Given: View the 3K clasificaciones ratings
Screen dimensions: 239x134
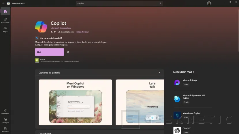Looking at the screenshot, I should click(x=66, y=32).
